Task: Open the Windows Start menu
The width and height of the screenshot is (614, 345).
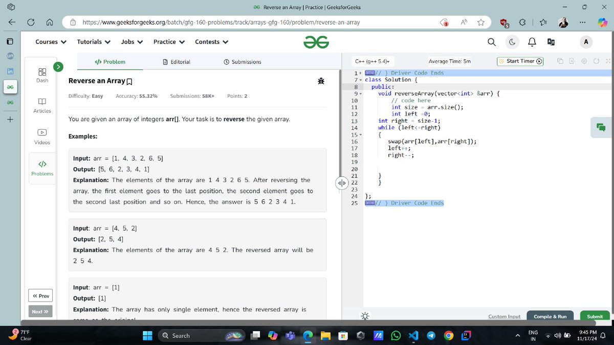Action: coord(147,336)
